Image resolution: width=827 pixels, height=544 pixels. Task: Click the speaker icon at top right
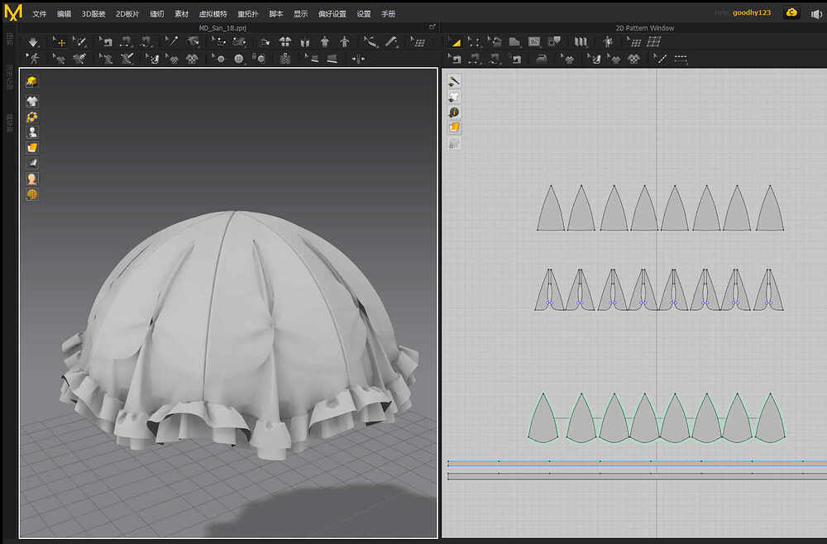(x=815, y=13)
